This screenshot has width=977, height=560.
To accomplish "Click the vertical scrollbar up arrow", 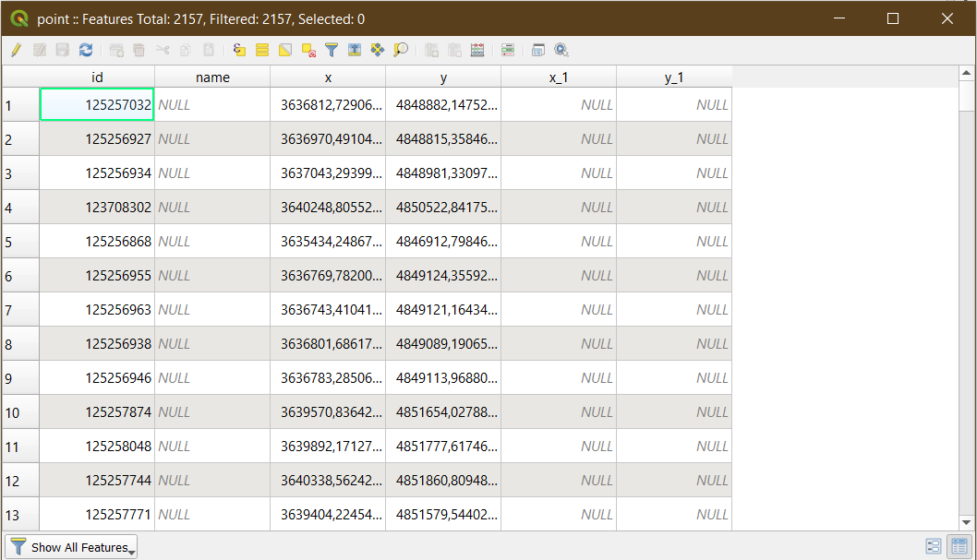I will 967,74.
